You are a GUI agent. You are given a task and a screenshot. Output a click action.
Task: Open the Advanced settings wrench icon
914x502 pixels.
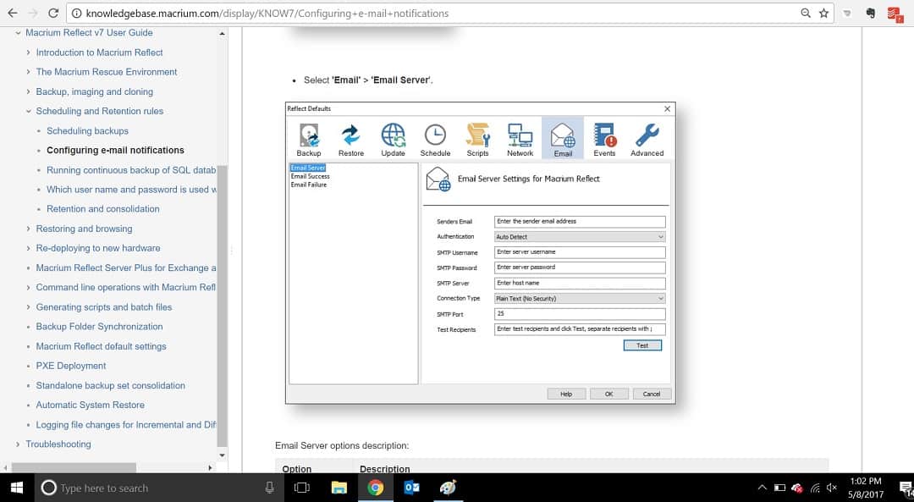tap(647, 140)
